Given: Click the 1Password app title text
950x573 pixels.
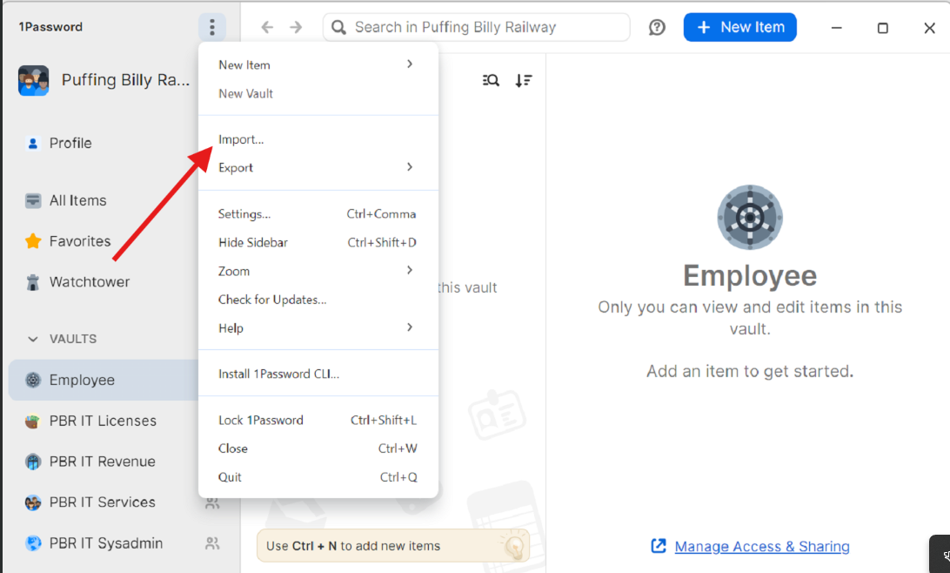Looking at the screenshot, I should (50, 27).
